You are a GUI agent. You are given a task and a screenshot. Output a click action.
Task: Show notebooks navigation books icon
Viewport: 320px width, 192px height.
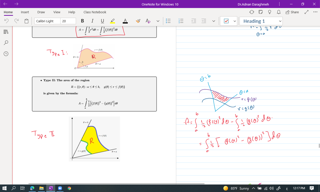6,32
